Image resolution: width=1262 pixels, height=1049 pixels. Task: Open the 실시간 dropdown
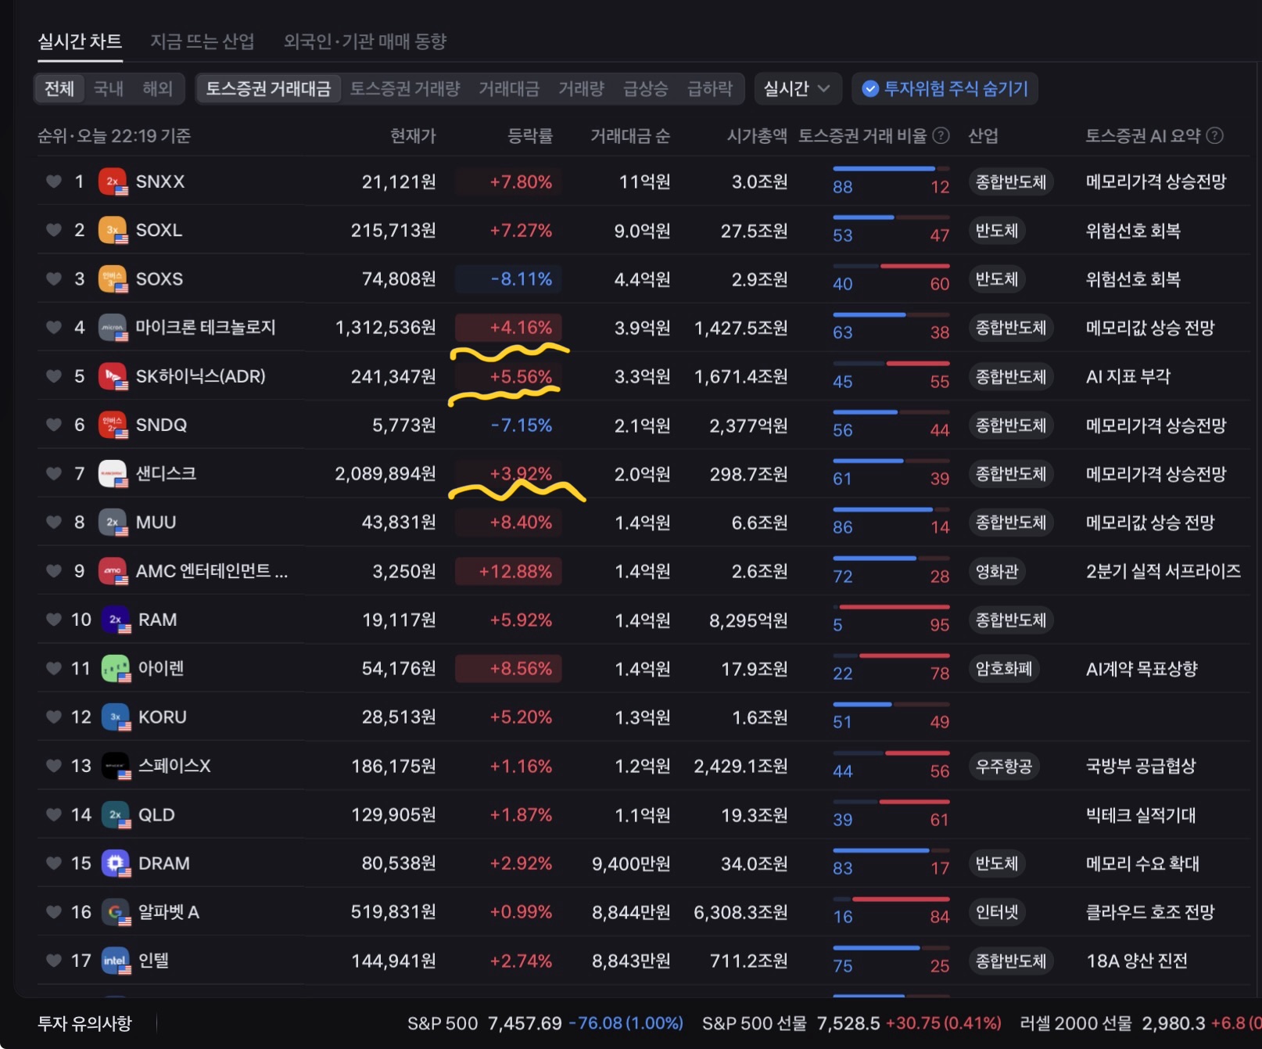(798, 88)
